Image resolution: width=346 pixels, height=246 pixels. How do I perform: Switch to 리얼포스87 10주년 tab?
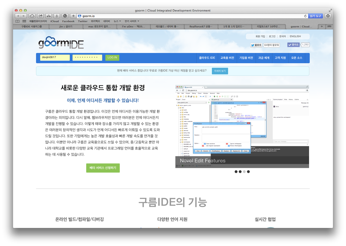tap(268, 27)
